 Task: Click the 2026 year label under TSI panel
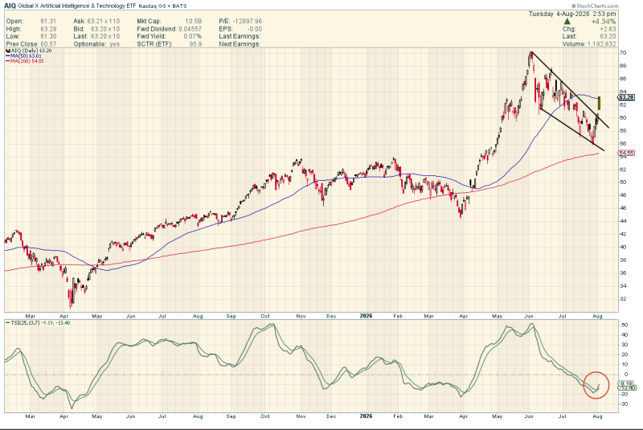click(366, 416)
